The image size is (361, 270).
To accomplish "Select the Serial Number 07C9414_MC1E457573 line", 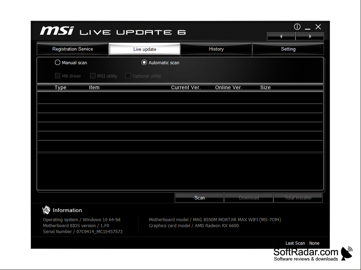I will coord(83,232).
